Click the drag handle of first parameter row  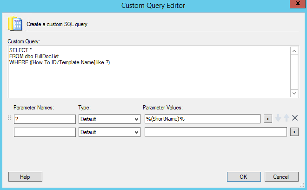[x=9, y=119]
